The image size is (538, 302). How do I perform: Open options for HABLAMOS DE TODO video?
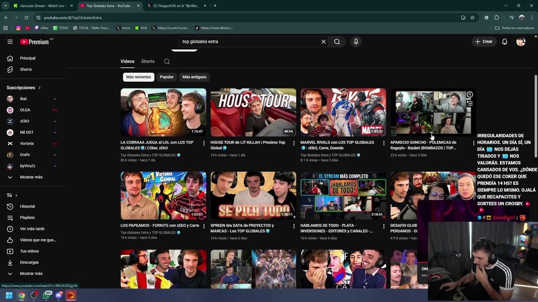pos(384,226)
